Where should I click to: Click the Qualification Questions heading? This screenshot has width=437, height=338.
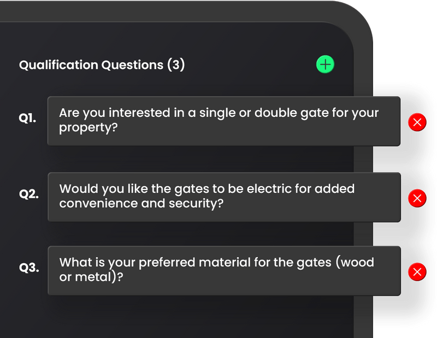102,64
